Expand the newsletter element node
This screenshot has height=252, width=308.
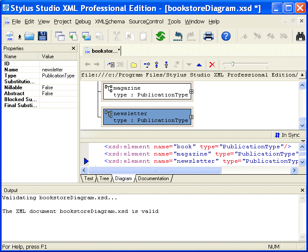(x=191, y=117)
